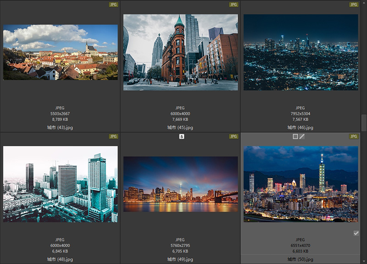Select the Taipei tower night thumbnail

pyautogui.click(x=300, y=184)
